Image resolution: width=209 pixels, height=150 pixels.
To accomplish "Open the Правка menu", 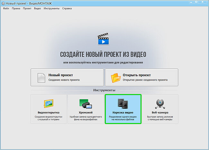I will 16,8.
